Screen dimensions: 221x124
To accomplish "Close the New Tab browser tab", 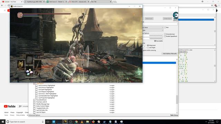I will click(x=110, y=2).
